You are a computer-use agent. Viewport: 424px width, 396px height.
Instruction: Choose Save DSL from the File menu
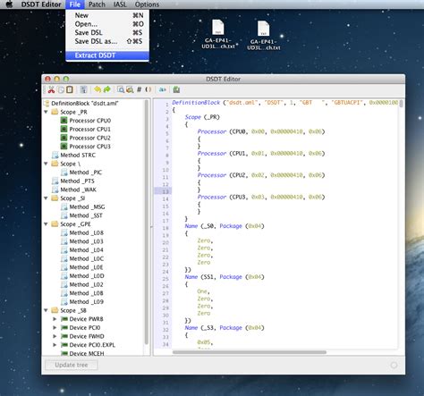(x=107, y=32)
